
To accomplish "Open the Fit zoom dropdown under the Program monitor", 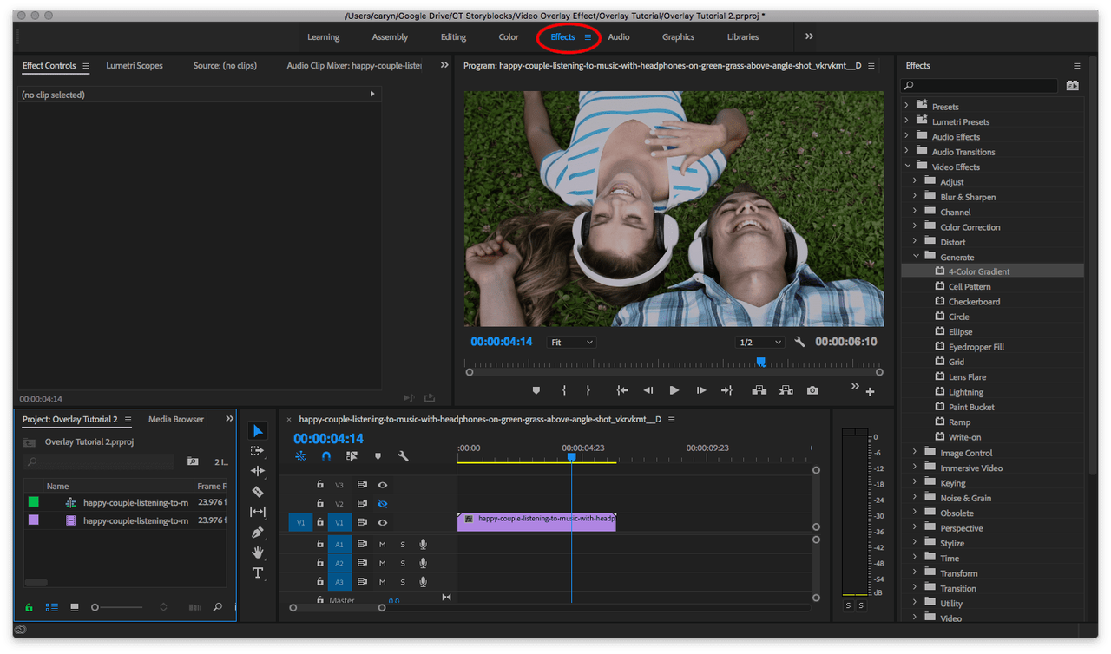I will tap(571, 342).
